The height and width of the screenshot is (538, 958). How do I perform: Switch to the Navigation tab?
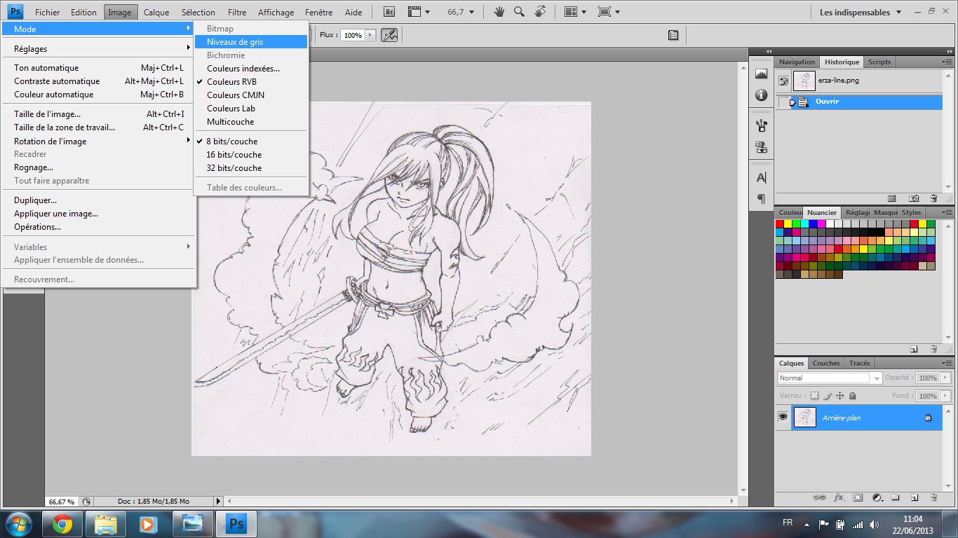[x=797, y=62]
